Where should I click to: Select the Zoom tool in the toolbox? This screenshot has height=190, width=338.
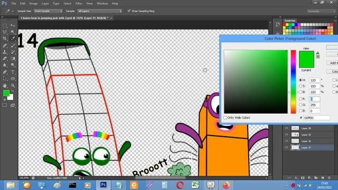[x=13, y=85]
